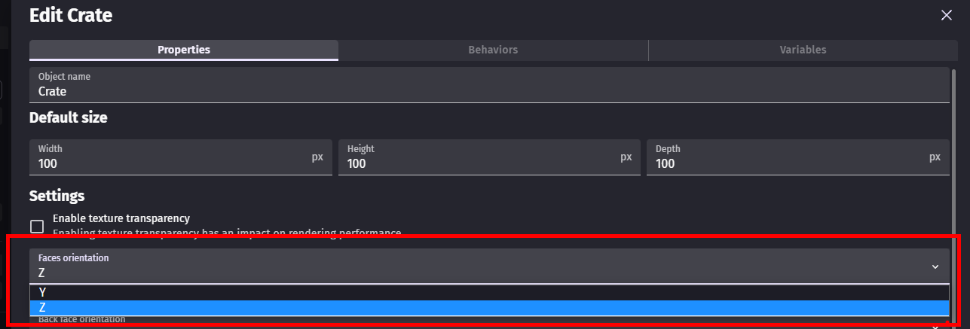Viewport: 970px width, 329px height.
Task: Click the Object name field
Action: 488,91
